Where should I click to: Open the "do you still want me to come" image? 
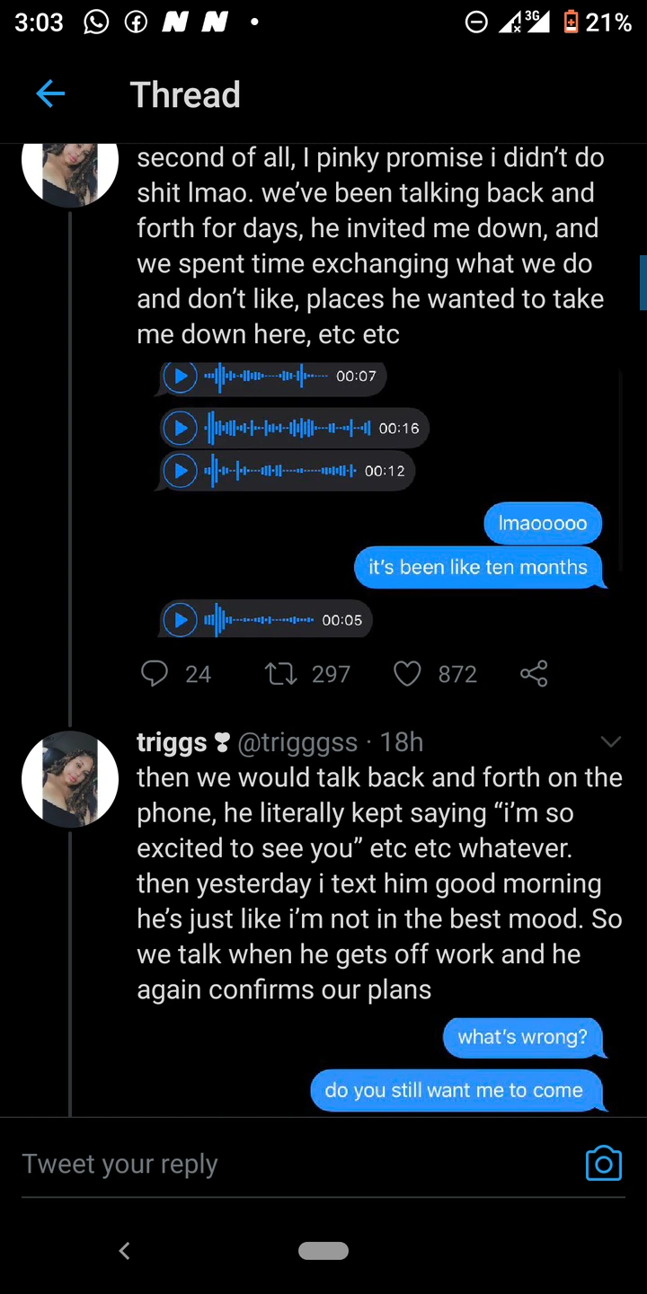click(x=455, y=1090)
